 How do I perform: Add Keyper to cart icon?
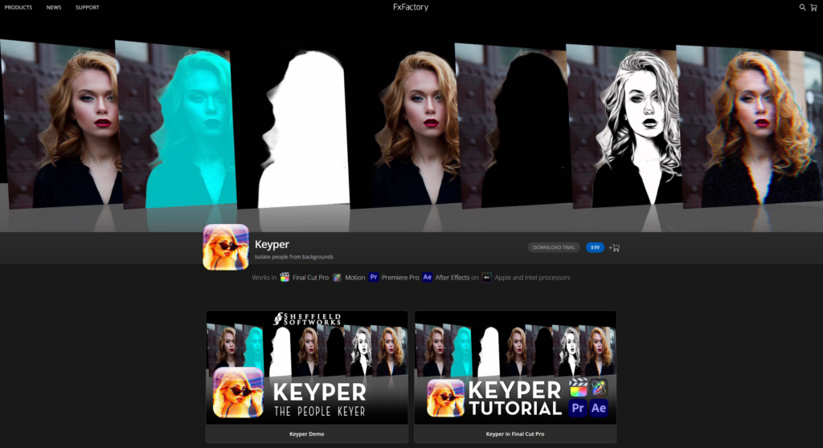[614, 247]
